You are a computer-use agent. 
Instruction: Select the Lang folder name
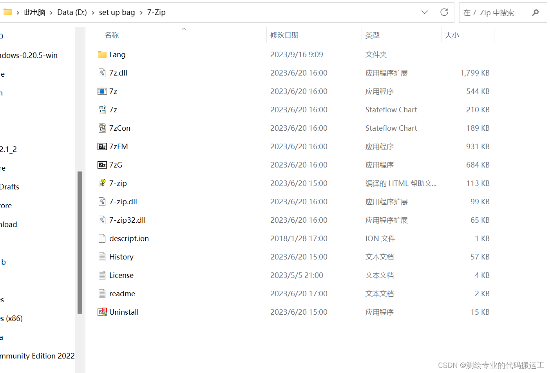tap(117, 54)
